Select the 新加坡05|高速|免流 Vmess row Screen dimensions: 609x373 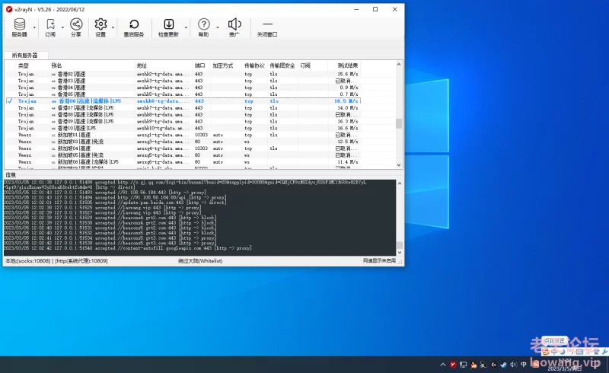pyautogui.click(x=183, y=155)
